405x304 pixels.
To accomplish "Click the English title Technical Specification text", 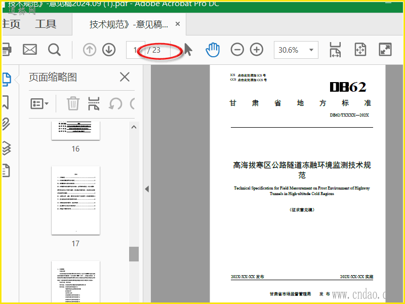I will [302, 191].
